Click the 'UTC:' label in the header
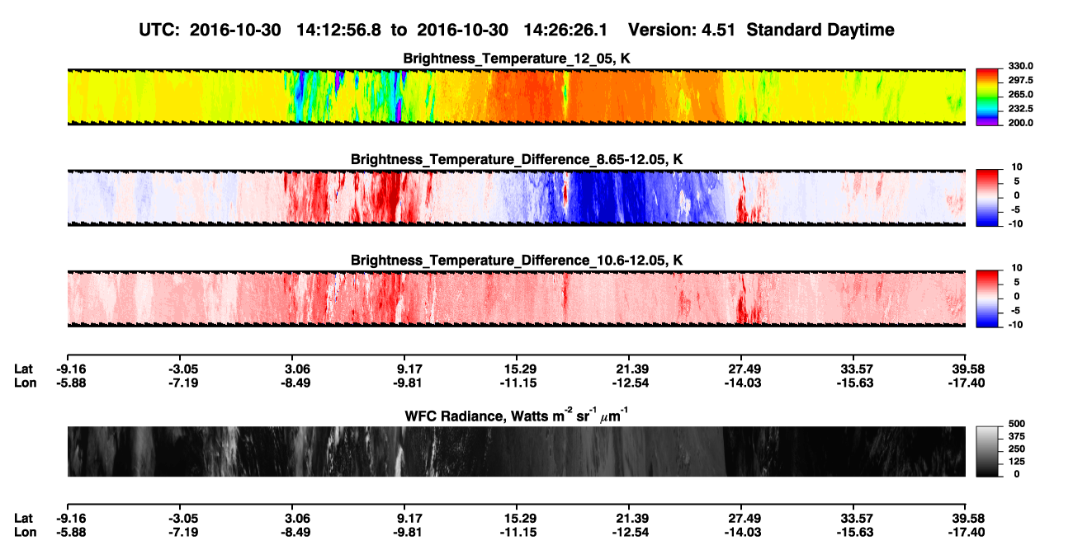The width and height of the screenshot is (1073, 550). click(x=161, y=30)
